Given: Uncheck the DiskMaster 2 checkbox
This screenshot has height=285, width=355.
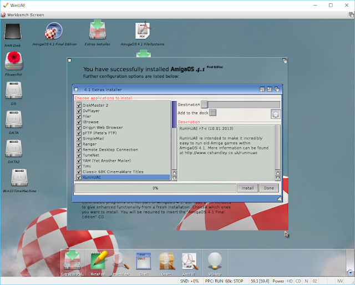Looking at the screenshot, I should click(x=79, y=105).
